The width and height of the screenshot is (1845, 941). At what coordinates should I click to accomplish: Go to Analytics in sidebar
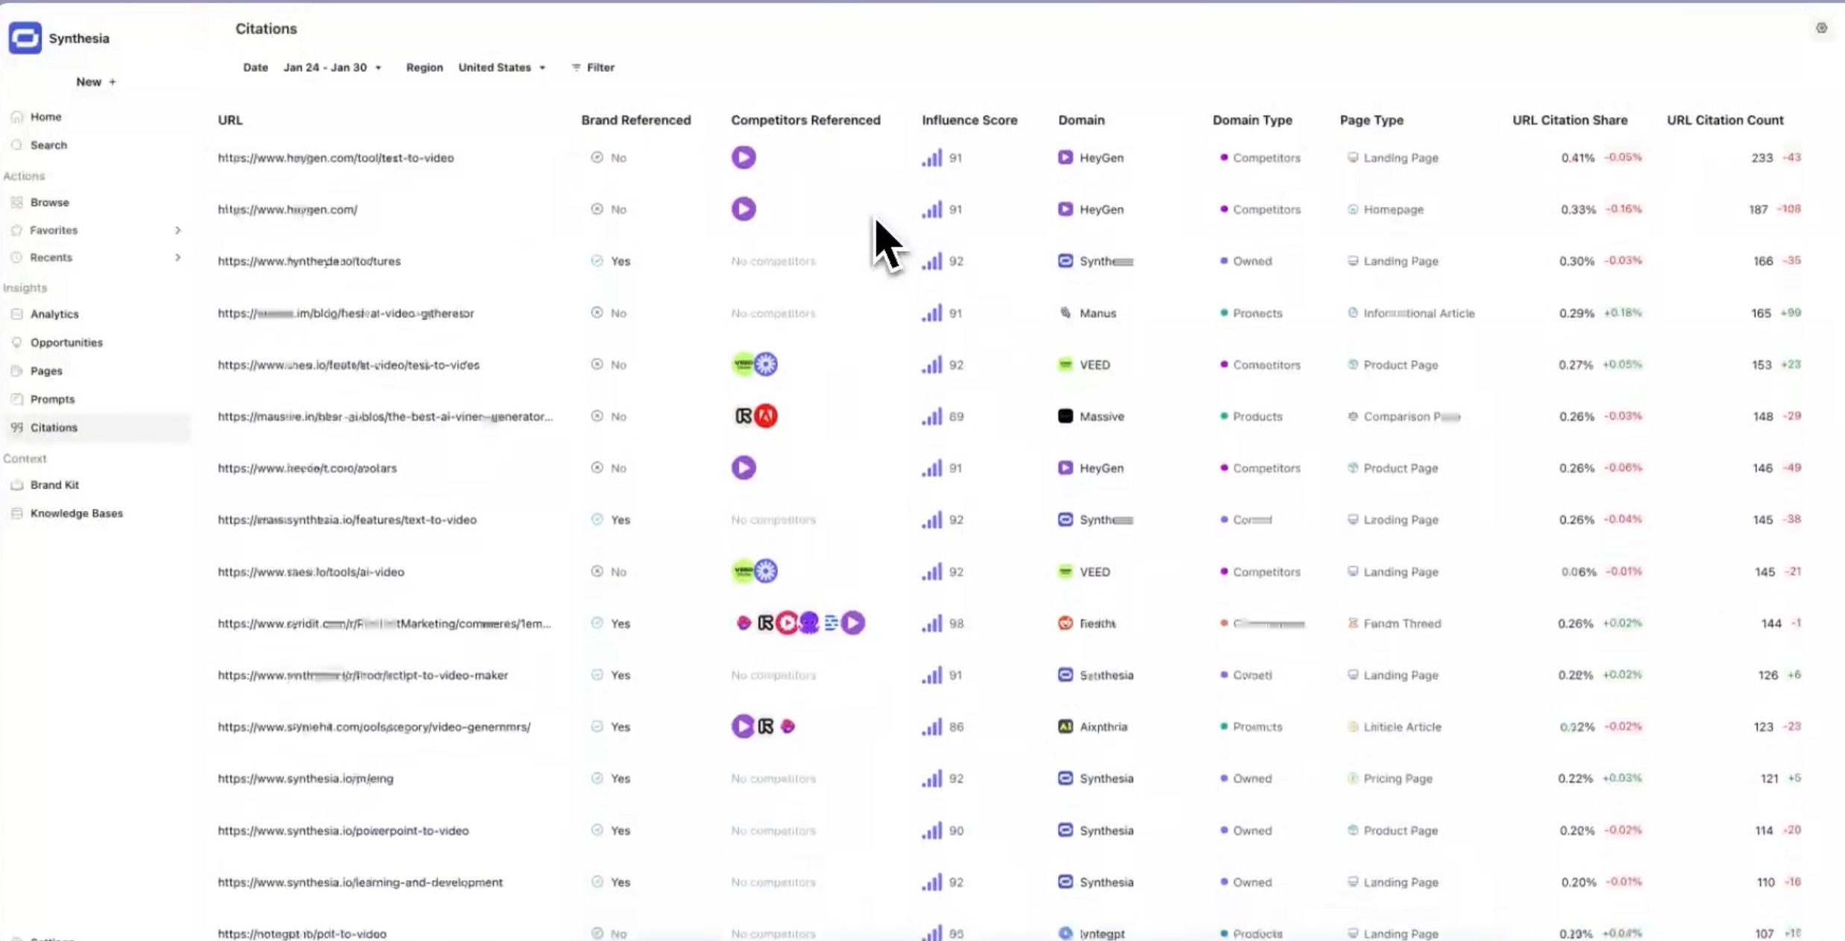coord(54,314)
